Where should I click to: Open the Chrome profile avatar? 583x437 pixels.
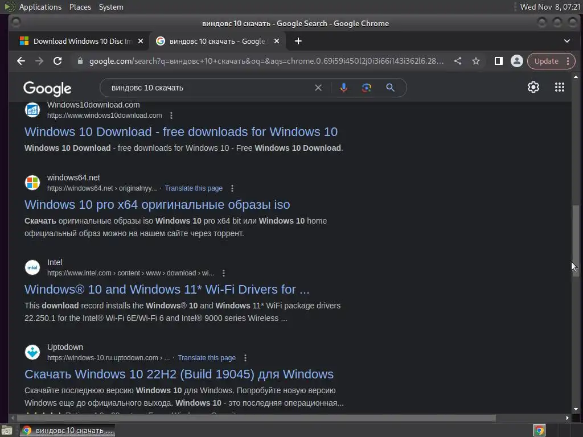coord(517,61)
